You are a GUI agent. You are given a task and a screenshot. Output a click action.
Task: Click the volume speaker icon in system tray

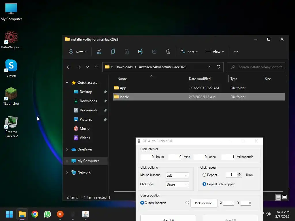pyautogui.click(x=268, y=214)
